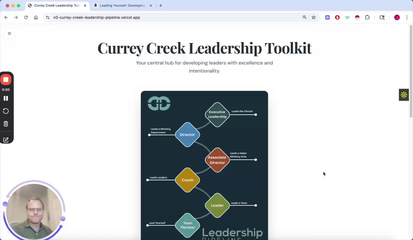
Task: Click 'Leads the Church' label
Action: [x=242, y=111]
